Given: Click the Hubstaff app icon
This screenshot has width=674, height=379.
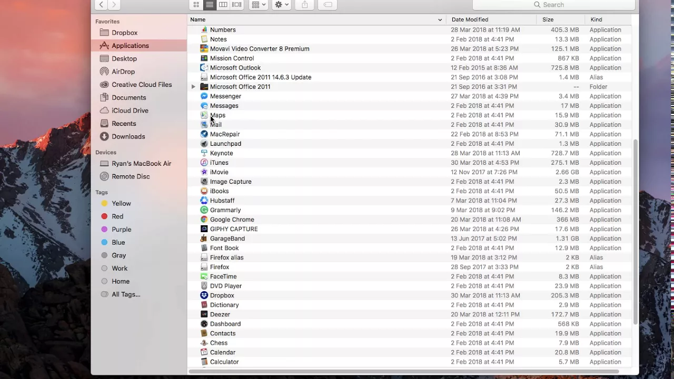Looking at the screenshot, I should pos(204,201).
